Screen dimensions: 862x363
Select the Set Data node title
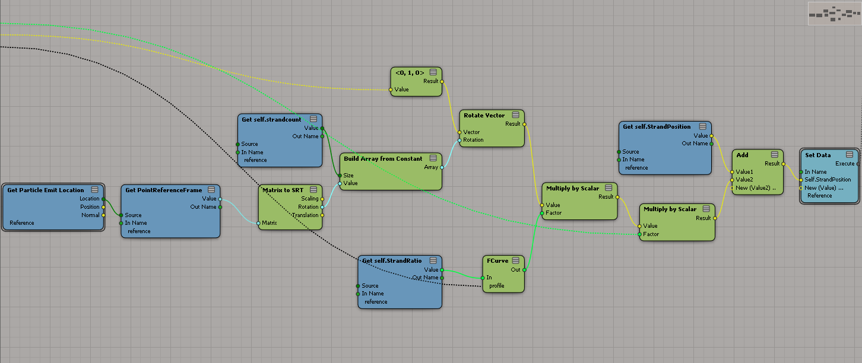(817, 155)
